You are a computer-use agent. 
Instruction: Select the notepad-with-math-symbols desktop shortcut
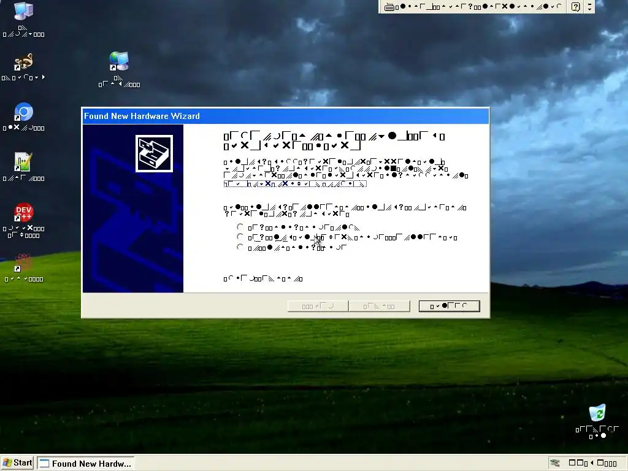pos(23,162)
